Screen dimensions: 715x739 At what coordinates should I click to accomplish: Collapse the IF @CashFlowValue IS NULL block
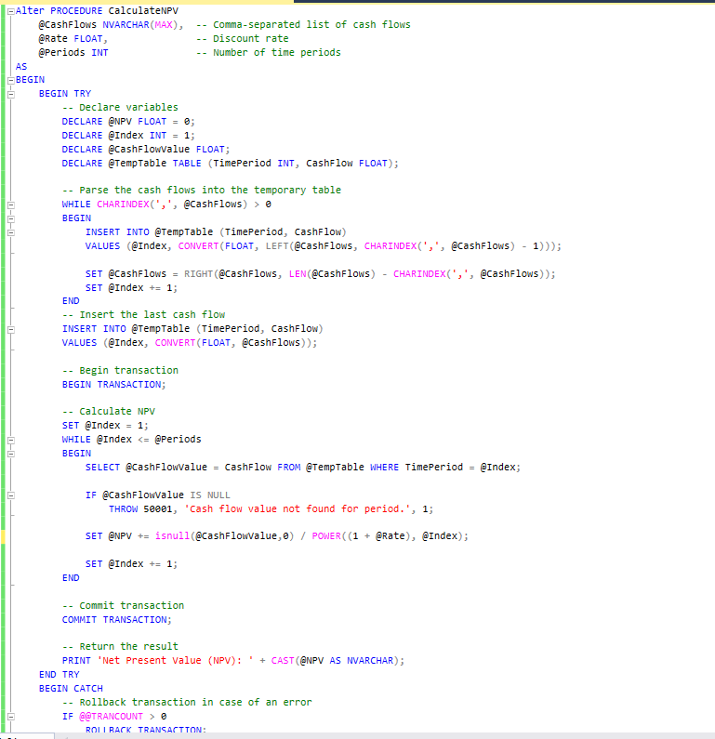tap(11, 495)
